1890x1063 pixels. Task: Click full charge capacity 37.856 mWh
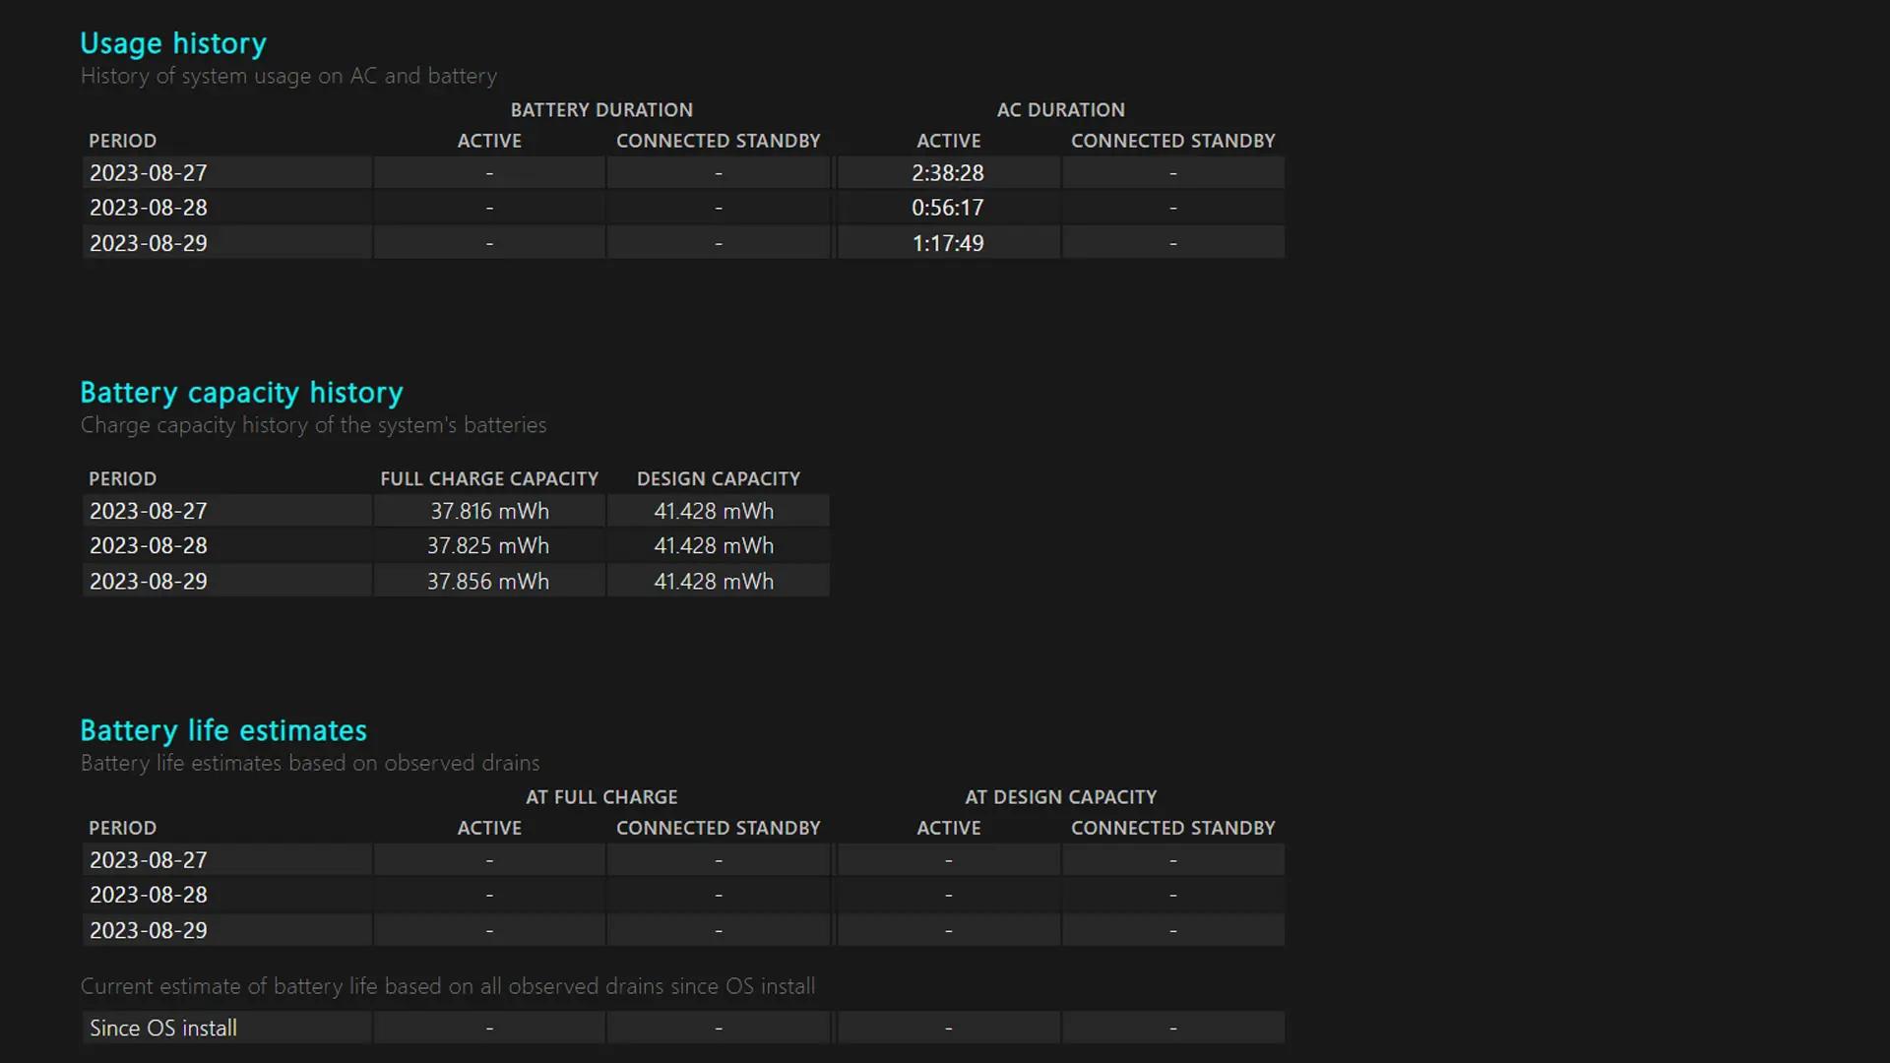[x=488, y=581]
